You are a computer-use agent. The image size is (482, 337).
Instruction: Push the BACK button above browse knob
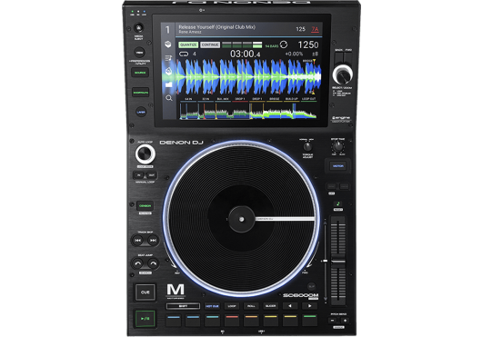(x=338, y=58)
